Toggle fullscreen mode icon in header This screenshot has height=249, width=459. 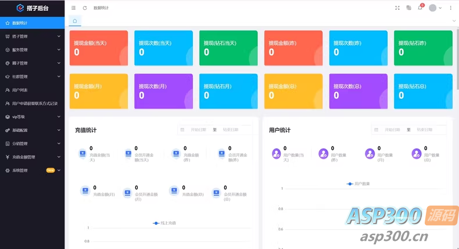click(397, 8)
